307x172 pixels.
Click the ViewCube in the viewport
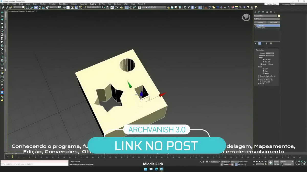tap(246, 17)
